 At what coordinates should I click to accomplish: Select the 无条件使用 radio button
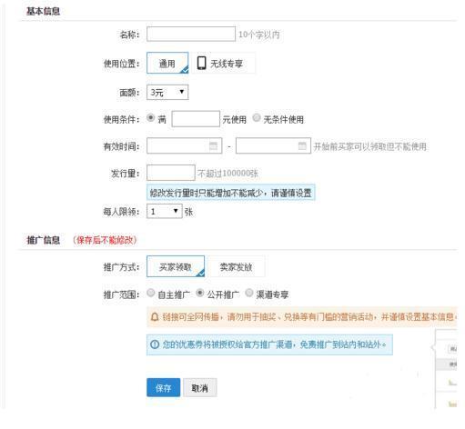point(257,117)
